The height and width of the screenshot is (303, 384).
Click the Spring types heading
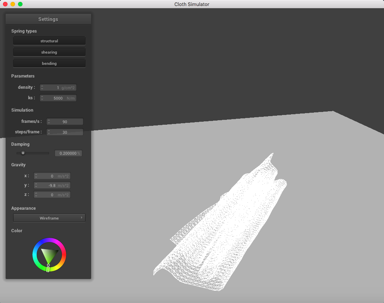click(x=24, y=31)
